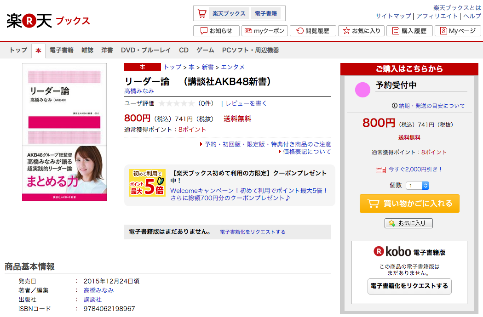Viewport: 483px width, 317px height.
Task: Add book with 買い物かごに入れる button
Action: tap(409, 204)
